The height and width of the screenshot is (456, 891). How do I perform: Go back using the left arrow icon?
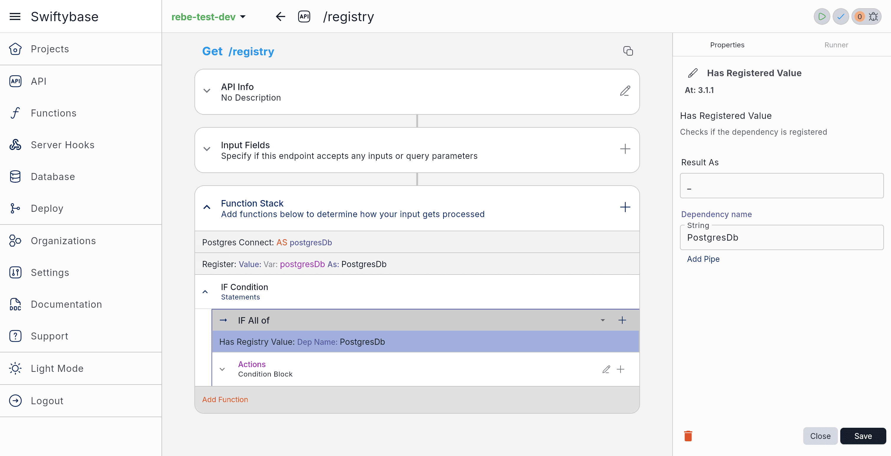click(280, 16)
